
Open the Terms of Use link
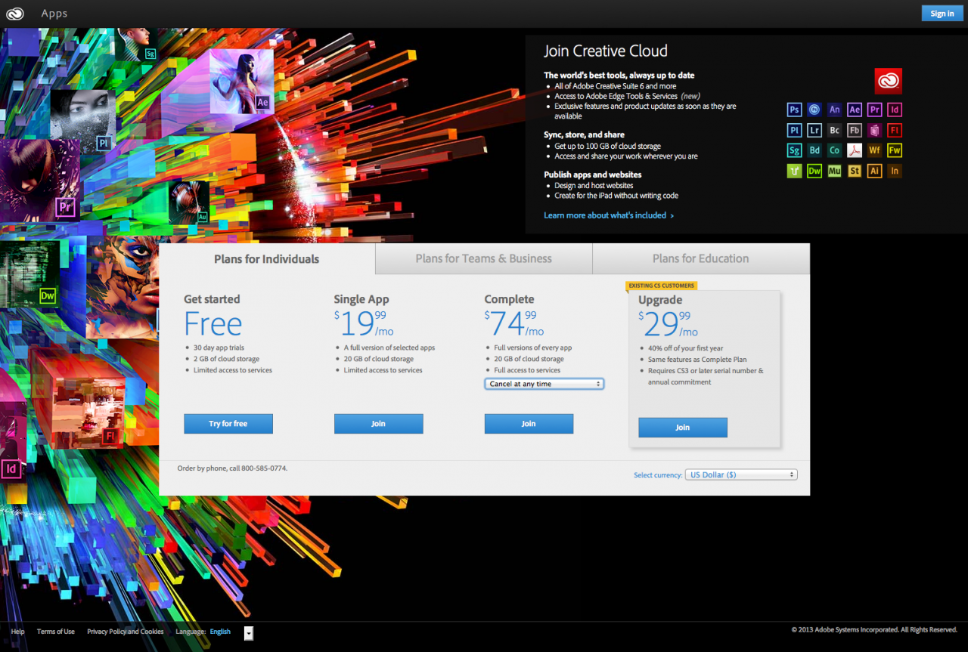click(56, 632)
